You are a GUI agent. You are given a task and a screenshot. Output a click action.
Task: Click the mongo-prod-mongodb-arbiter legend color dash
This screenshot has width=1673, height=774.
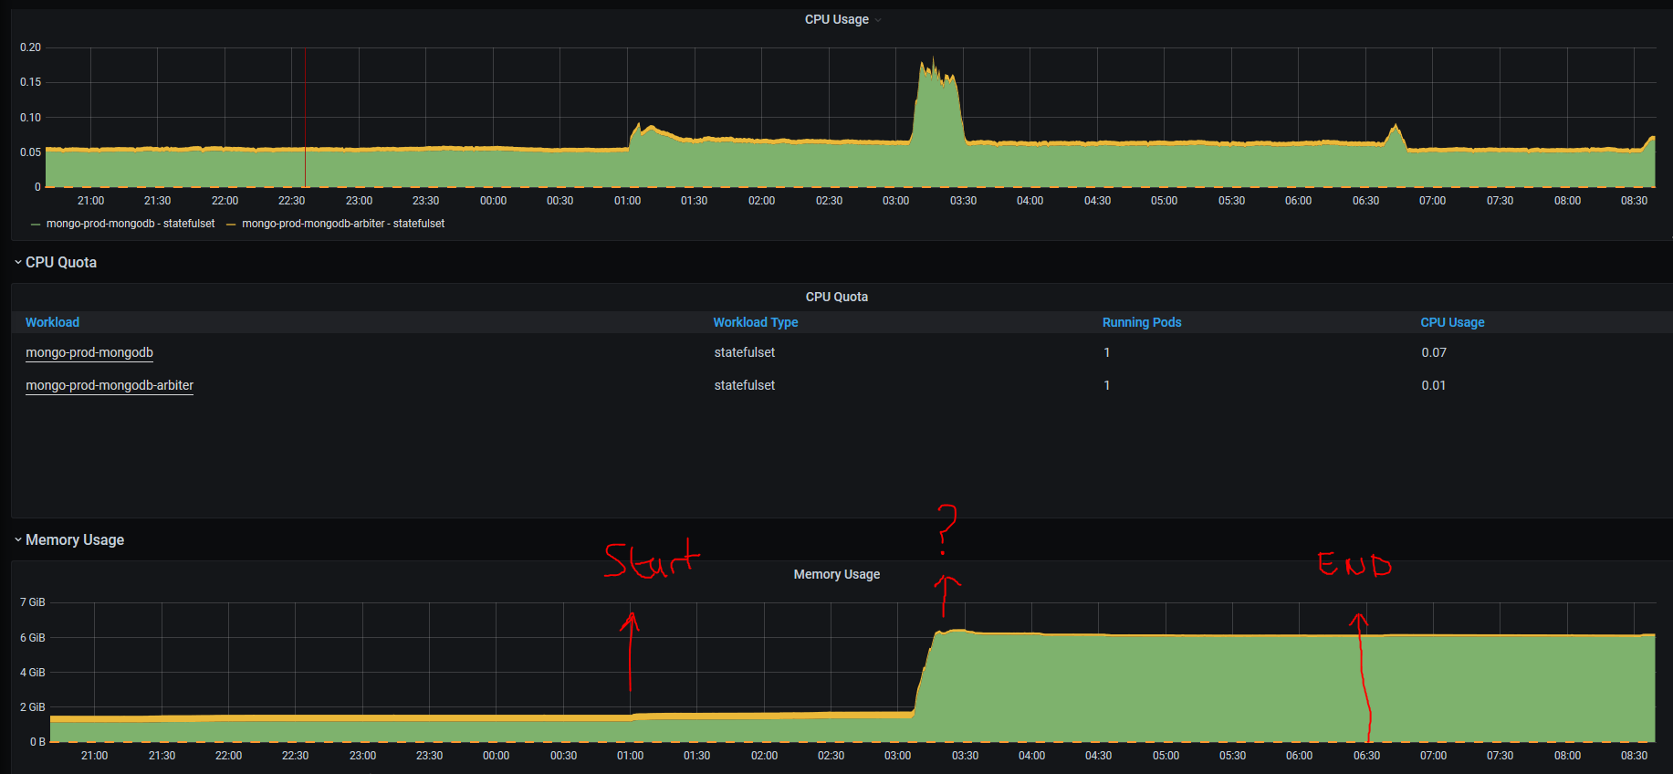[231, 224]
